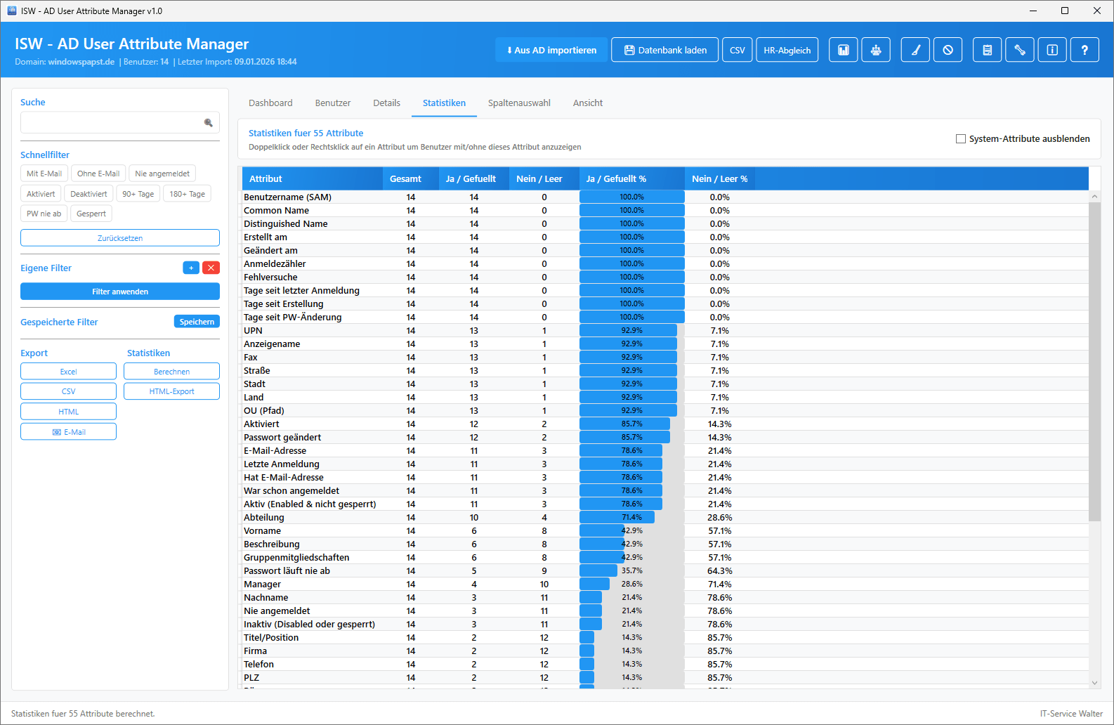Image resolution: width=1114 pixels, height=725 pixels.
Task: Click the info icon in header toolbar
Action: pyautogui.click(x=1052, y=50)
